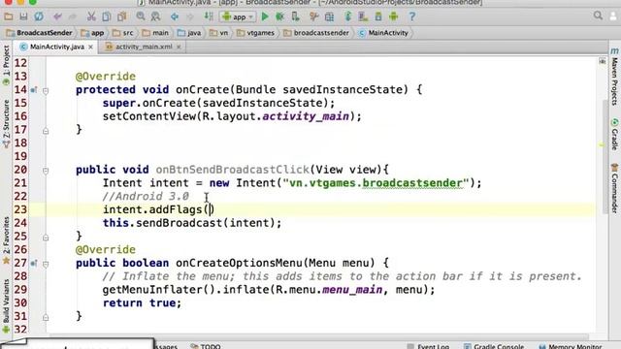Click inside the addFlags parentheses on line 23
Screen dimensions: 621x349
tap(210, 209)
